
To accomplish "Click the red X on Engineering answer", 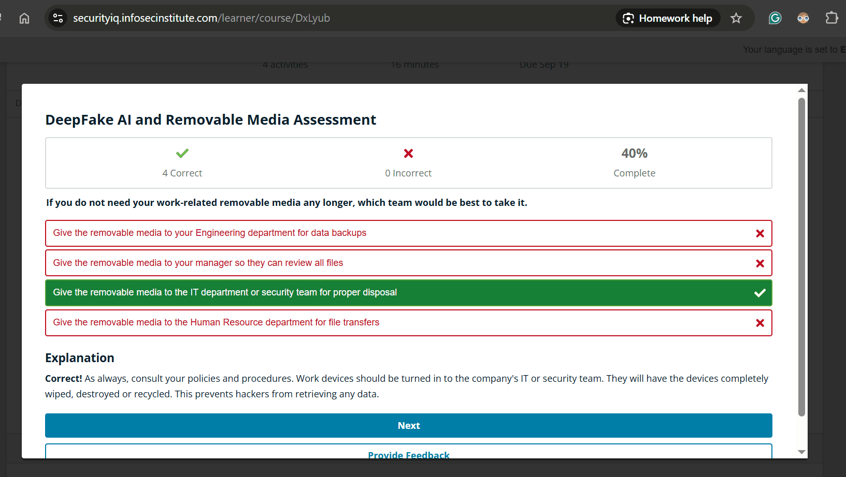I will pos(759,234).
